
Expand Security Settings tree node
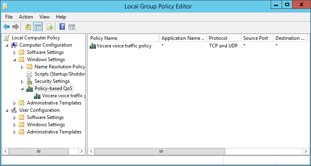click(23, 82)
